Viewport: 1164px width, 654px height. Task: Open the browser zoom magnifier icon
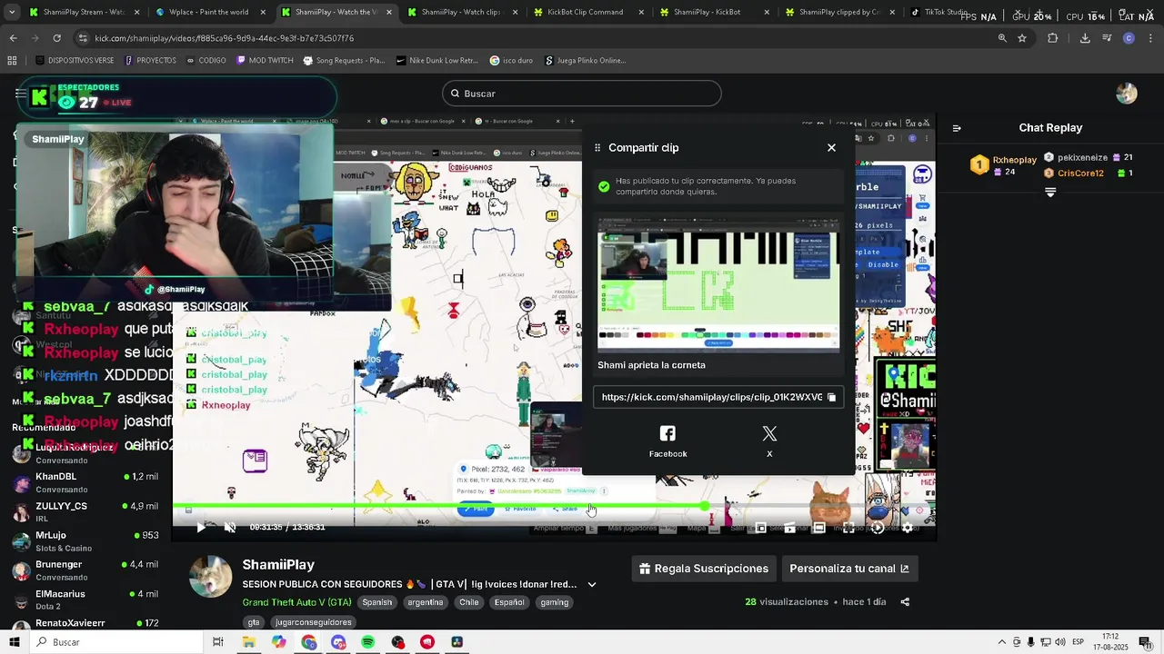[1002, 38]
